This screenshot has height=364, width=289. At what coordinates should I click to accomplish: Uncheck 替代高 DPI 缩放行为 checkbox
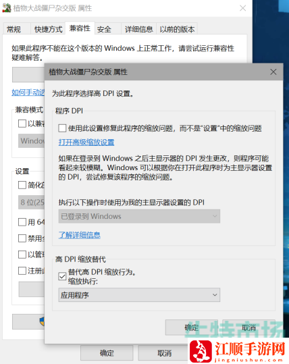click(62, 276)
